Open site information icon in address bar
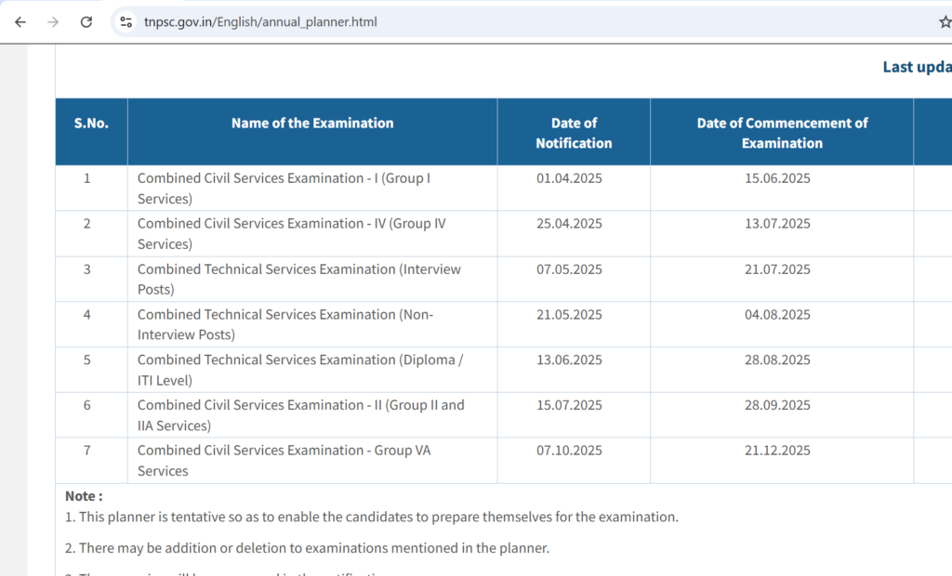This screenshot has width=952, height=576. tap(126, 22)
